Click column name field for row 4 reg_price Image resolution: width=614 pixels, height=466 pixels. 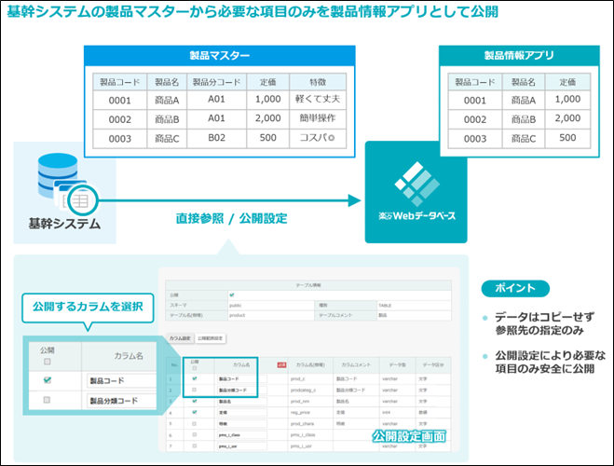(x=242, y=412)
